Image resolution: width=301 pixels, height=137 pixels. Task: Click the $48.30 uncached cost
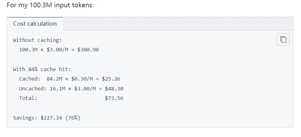114,88
